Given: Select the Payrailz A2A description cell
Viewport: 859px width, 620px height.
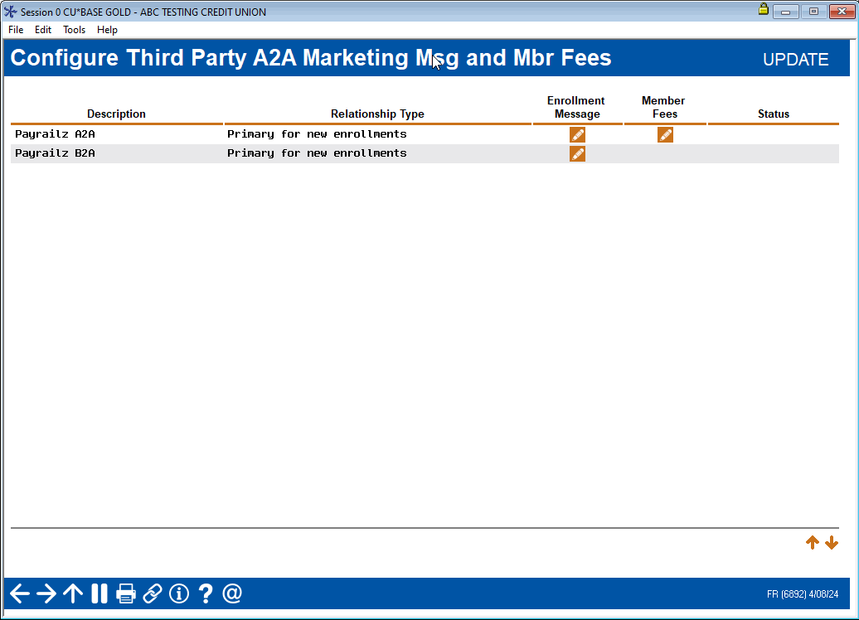Looking at the screenshot, I should coord(55,134).
